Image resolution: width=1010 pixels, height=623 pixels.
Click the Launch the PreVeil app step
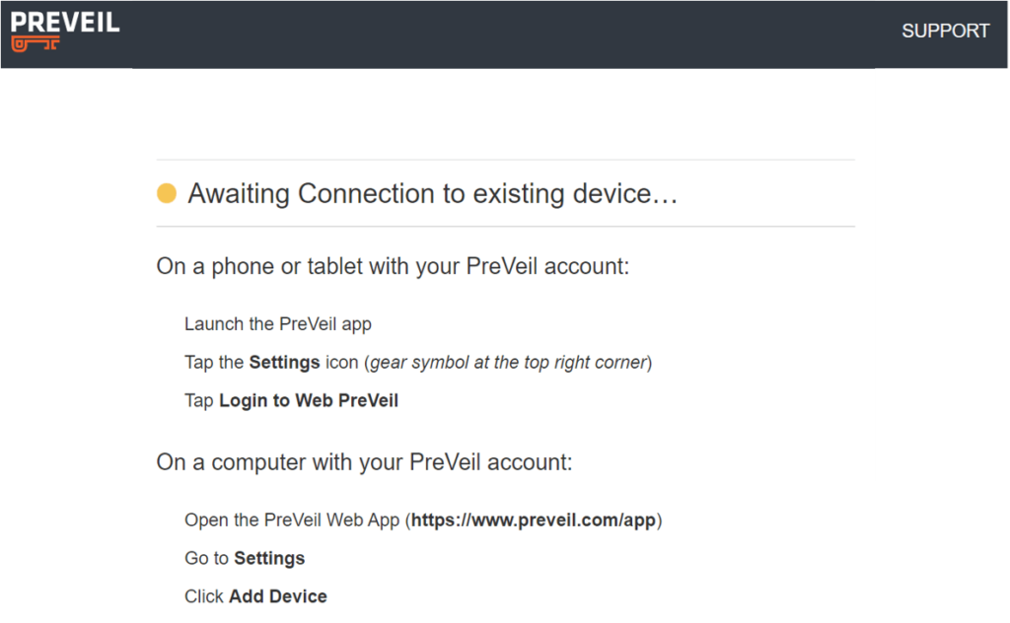[277, 323]
